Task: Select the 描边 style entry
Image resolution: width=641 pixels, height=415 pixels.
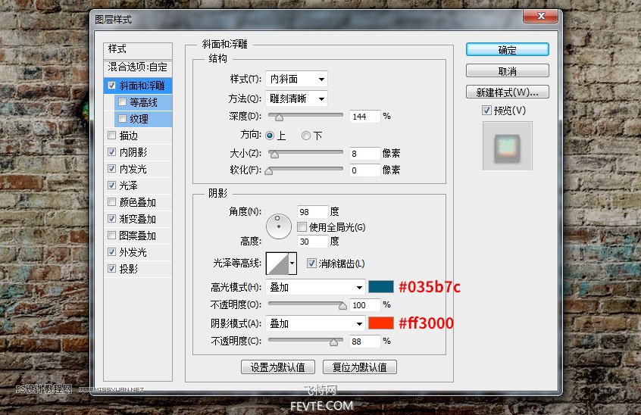Action: point(128,136)
